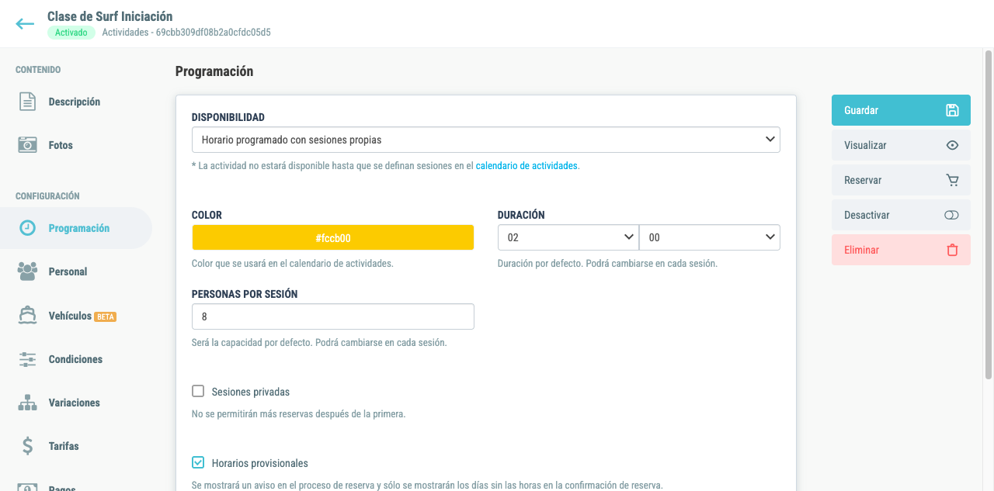
Task: Open the Condiciones section
Action: [76, 359]
